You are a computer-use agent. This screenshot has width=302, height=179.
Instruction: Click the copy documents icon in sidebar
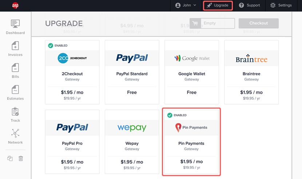(10, 158)
